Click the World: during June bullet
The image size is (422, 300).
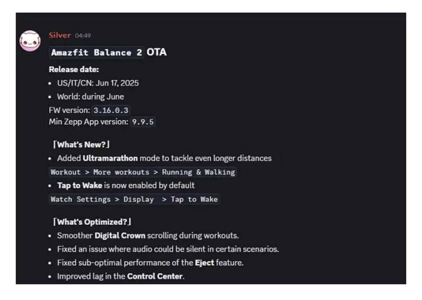coord(90,97)
